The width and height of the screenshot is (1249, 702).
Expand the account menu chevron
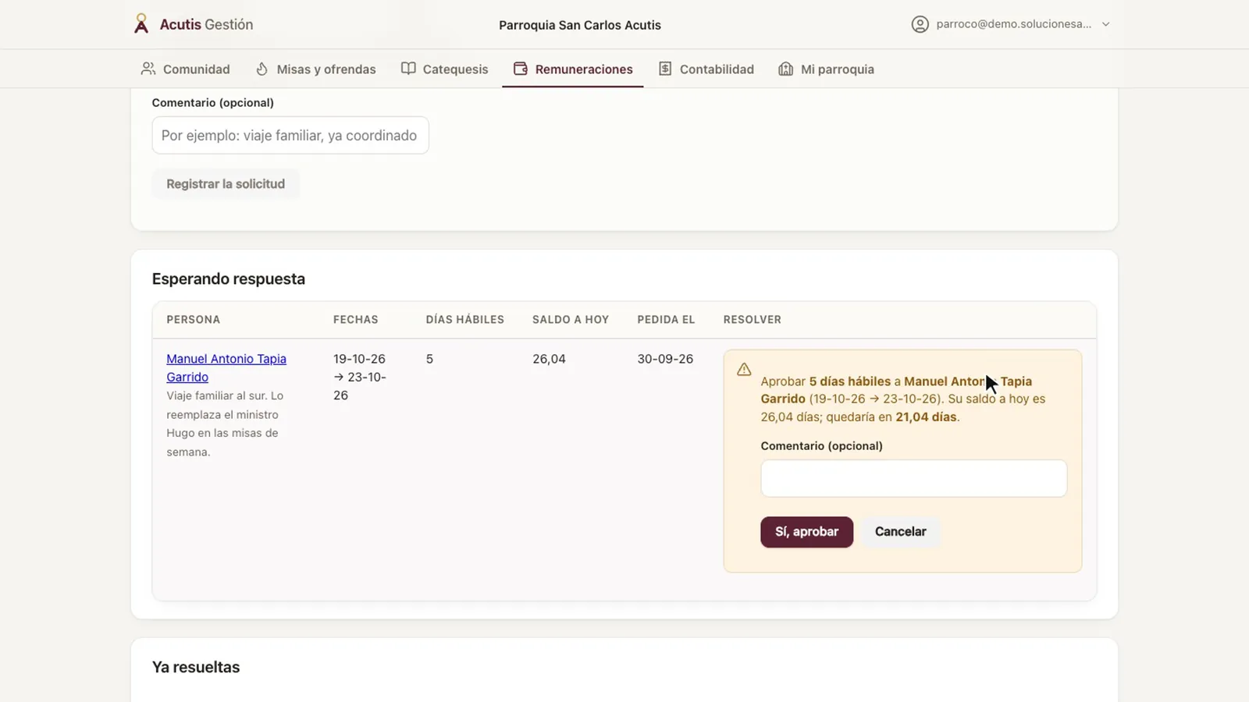coord(1105,24)
